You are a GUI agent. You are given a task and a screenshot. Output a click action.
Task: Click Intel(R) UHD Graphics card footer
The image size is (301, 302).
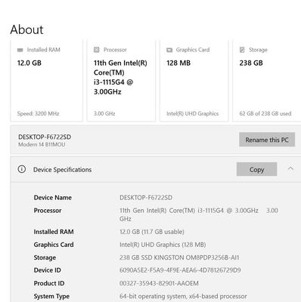pyautogui.click(x=193, y=113)
